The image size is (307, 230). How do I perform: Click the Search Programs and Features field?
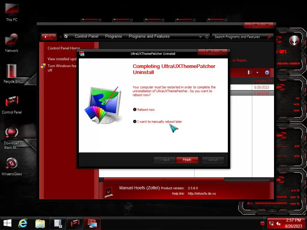point(240,37)
